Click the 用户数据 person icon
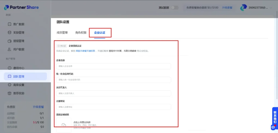278x133 pixels. tap(10, 49)
